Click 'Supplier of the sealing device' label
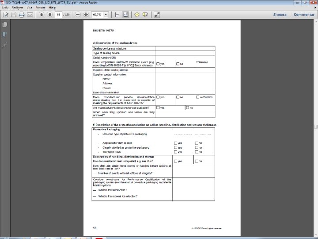318x239 pixels. coord(110,70)
